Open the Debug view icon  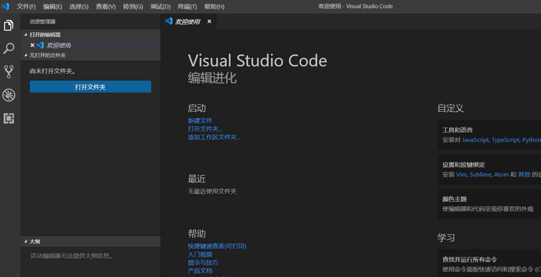(9, 95)
